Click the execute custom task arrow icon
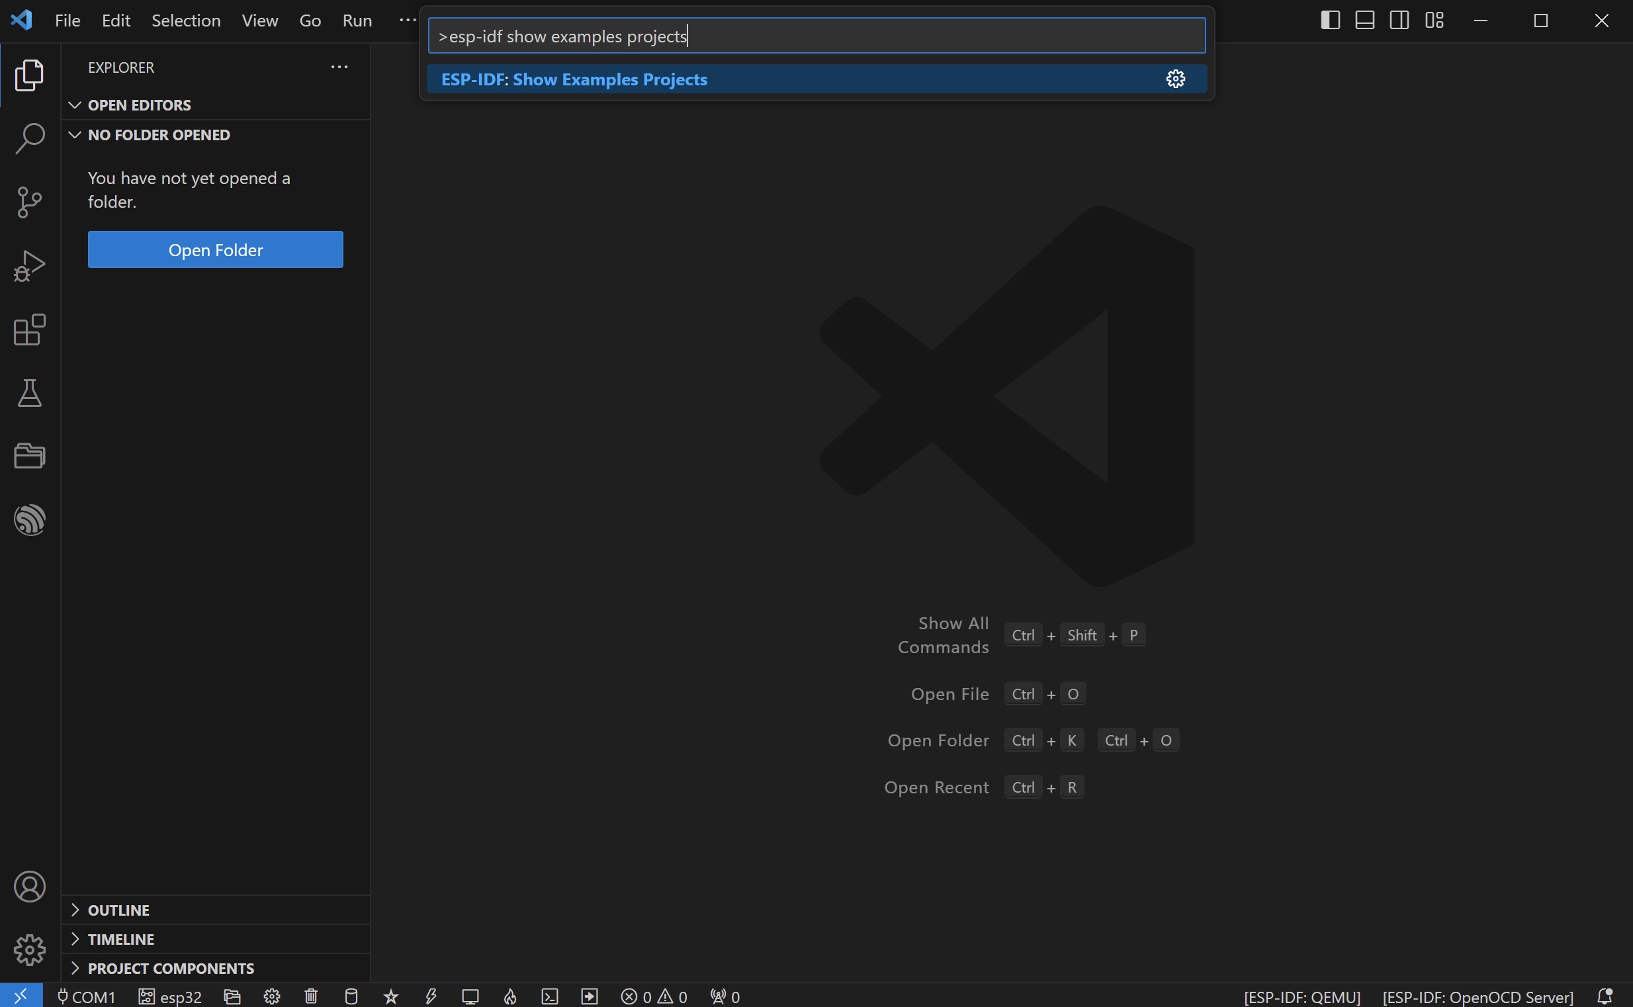This screenshot has width=1633, height=1007. (x=590, y=996)
